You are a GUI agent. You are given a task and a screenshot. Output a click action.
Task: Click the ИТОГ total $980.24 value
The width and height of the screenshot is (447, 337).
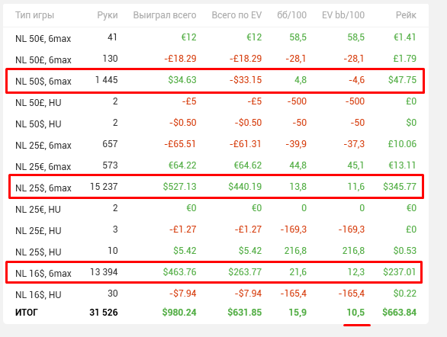click(x=179, y=313)
